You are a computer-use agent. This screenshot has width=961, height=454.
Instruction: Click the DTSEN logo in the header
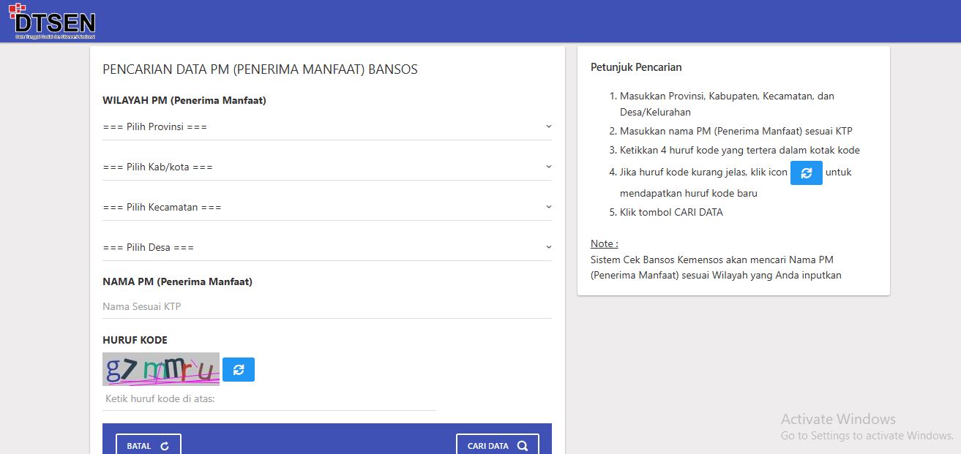tap(52, 21)
